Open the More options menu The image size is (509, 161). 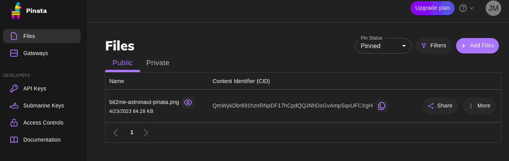click(479, 106)
